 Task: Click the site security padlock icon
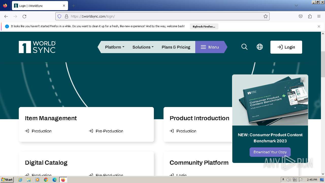67,16
